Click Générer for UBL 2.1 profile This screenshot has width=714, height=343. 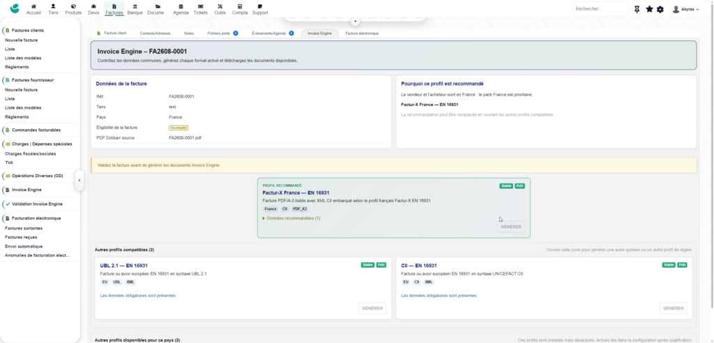click(372, 308)
